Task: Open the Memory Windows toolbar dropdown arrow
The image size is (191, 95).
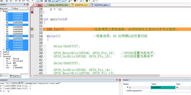Action: (66, 1)
